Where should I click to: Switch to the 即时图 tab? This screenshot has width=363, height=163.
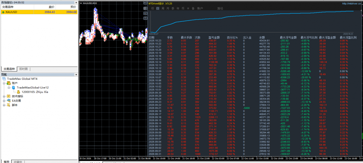pyautogui.click(x=23, y=69)
